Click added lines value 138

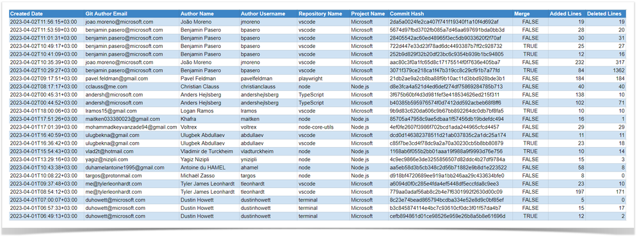pos(579,95)
